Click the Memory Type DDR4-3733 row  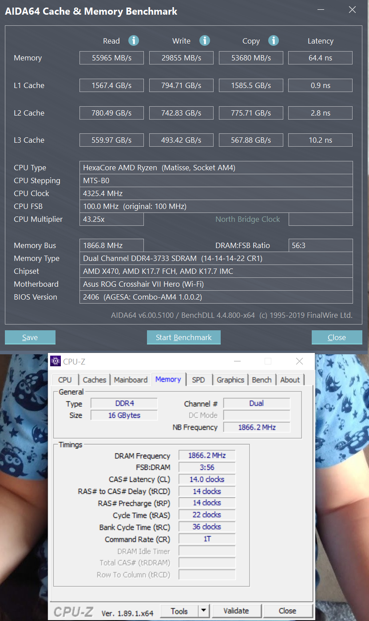pyautogui.click(x=216, y=258)
